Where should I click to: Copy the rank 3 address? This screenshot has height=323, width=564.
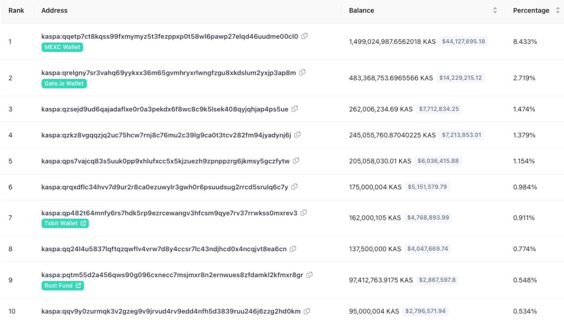point(294,109)
